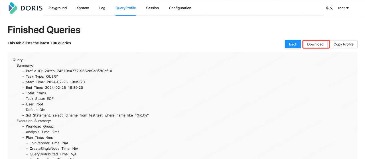Download the query profile
The image size is (365, 159).
click(315, 44)
